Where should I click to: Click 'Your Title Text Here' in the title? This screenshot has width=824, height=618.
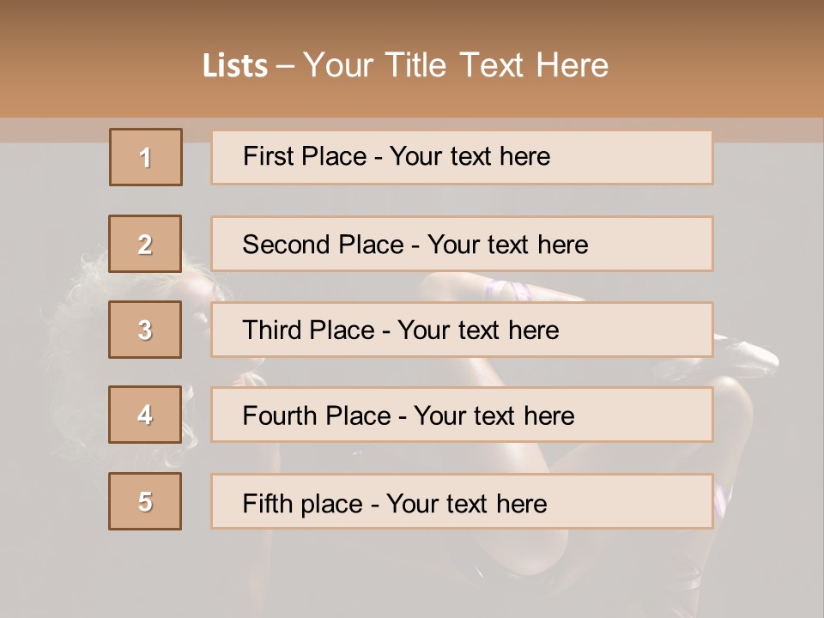click(456, 66)
